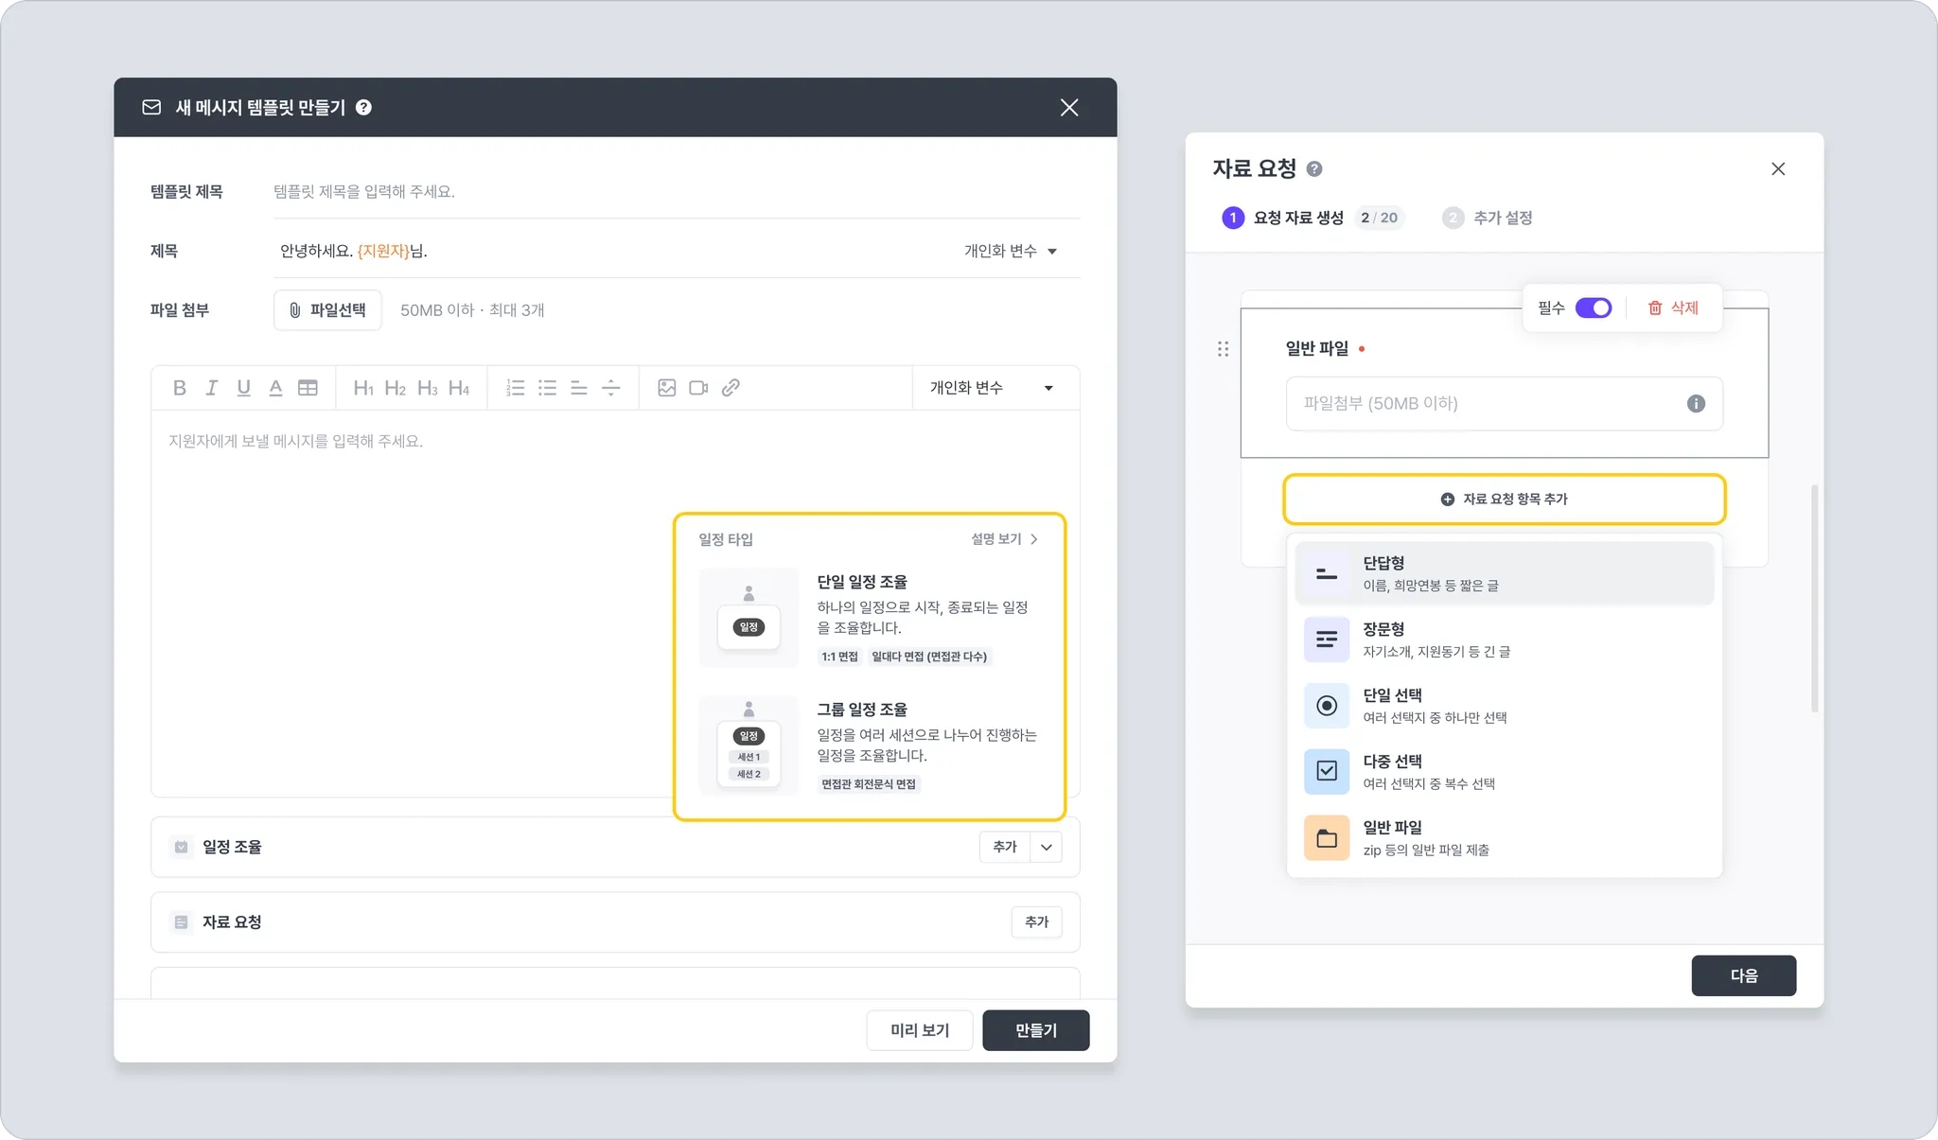Viewport: 1938px width, 1140px height.
Task: Apply H2 heading style
Action: coord(395,388)
